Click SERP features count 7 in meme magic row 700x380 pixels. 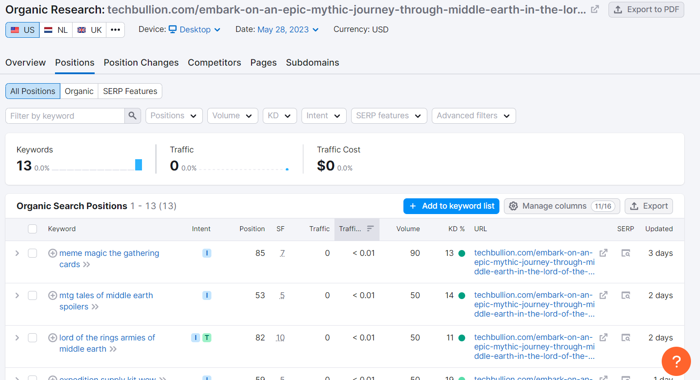click(282, 253)
